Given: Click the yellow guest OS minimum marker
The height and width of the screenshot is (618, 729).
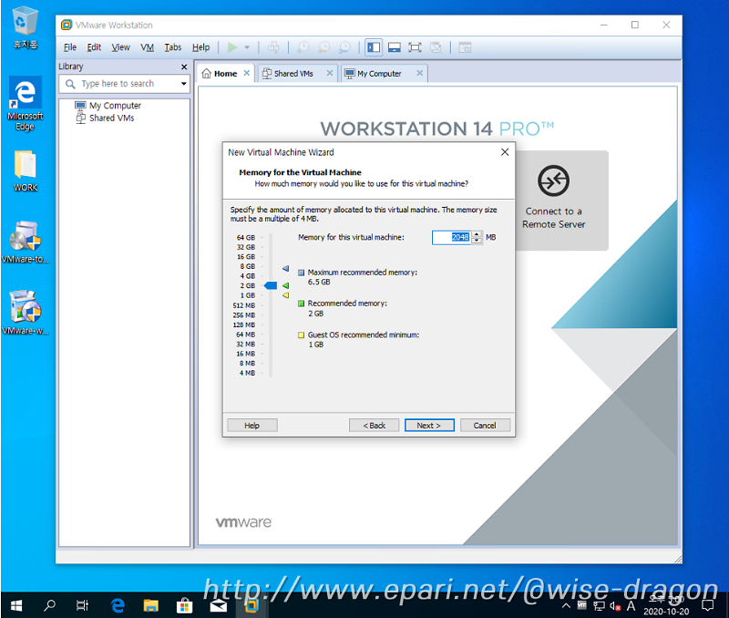Looking at the screenshot, I should [x=285, y=295].
